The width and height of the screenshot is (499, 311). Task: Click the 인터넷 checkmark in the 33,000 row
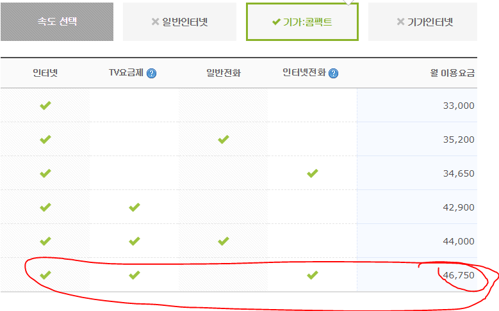(x=45, y=105)
